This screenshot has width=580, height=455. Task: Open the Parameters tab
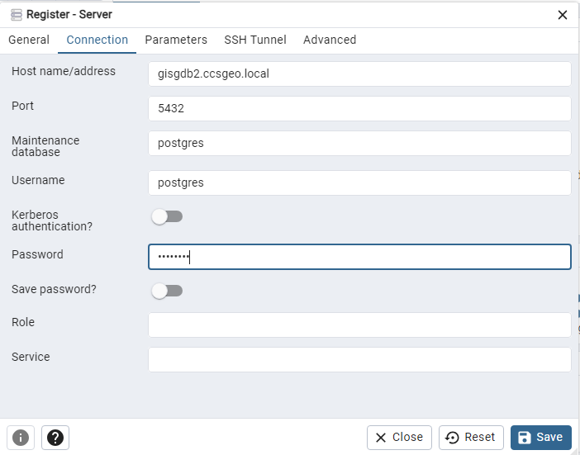click(x=176, y=40)
